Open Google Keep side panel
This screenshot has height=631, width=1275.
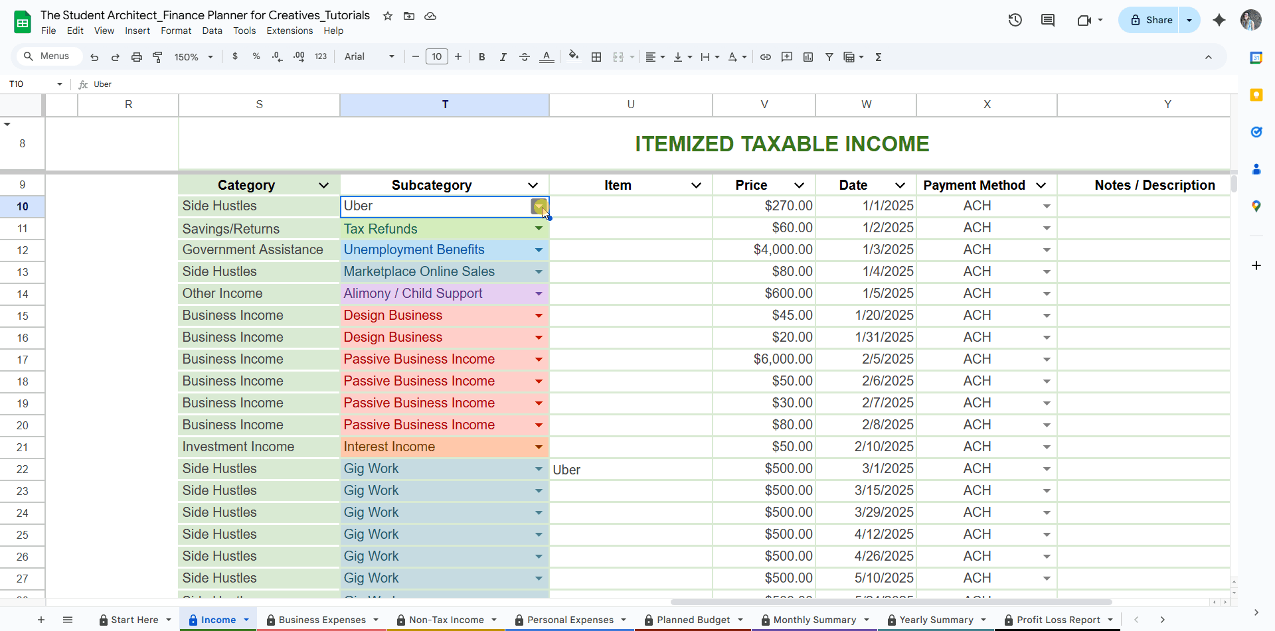pos(1256,95)
